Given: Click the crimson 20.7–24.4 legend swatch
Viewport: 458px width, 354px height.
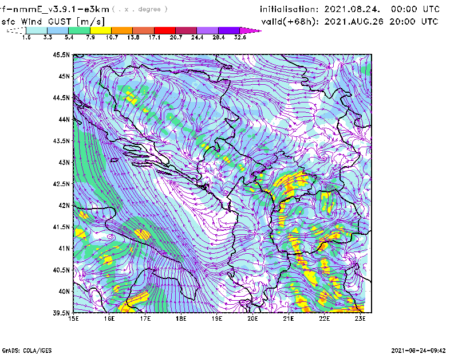Looking at the screenshot, I should (x=186, y=30).
